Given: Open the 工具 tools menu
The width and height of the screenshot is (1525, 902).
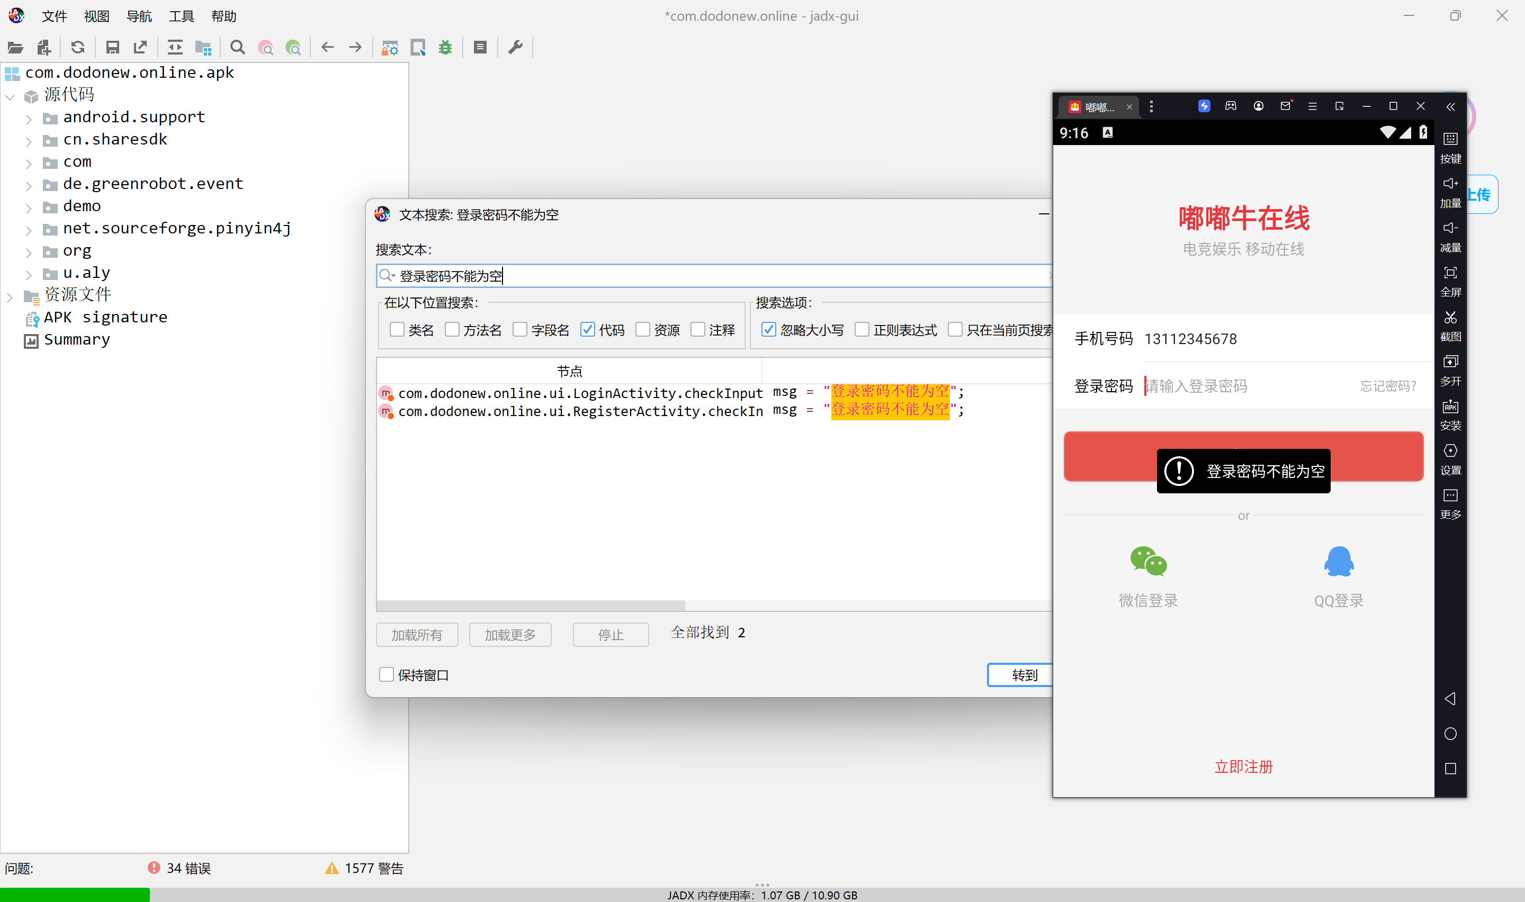Looking at the screenshot, I should (181, 16).
